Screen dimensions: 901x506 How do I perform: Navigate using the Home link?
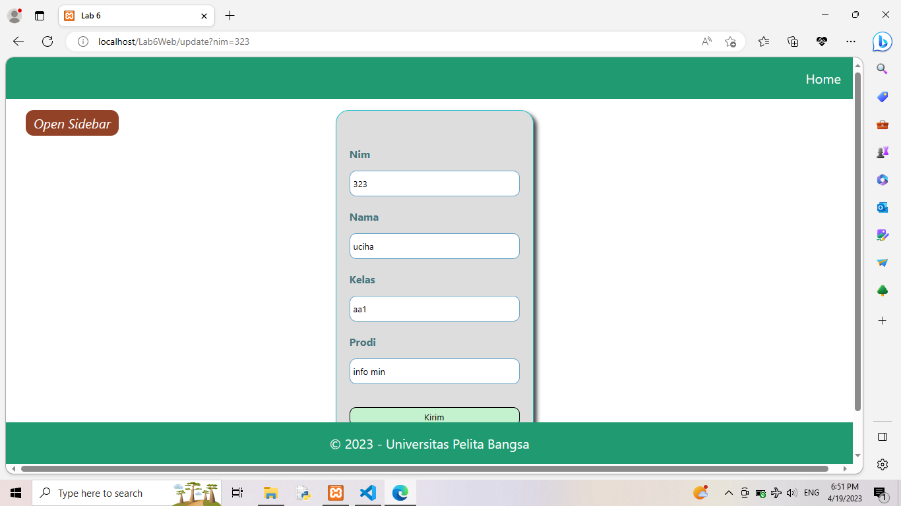pyautogui.click(x=823, y=79)
